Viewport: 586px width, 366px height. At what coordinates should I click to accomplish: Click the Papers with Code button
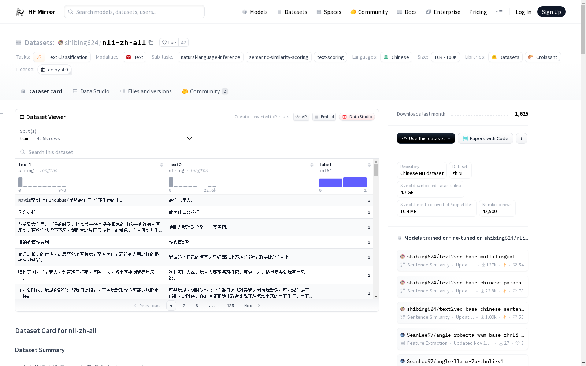(x=485, y=138)
